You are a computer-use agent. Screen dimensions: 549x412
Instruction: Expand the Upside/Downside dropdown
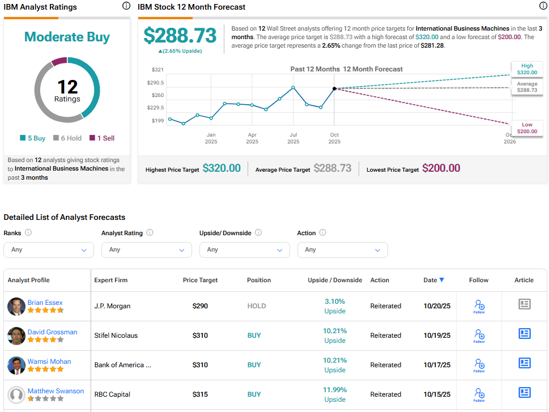[244, 250]
